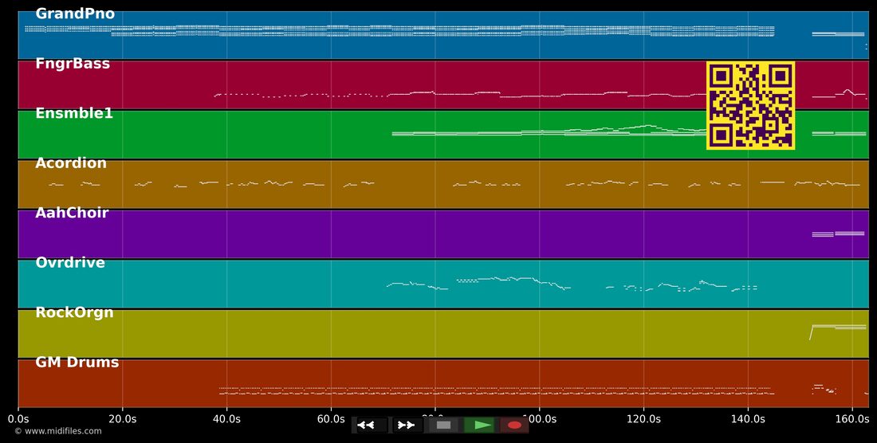Jump to the 100.0s time marker
Screen dimensions: 877x443
(x=539, y=418)
